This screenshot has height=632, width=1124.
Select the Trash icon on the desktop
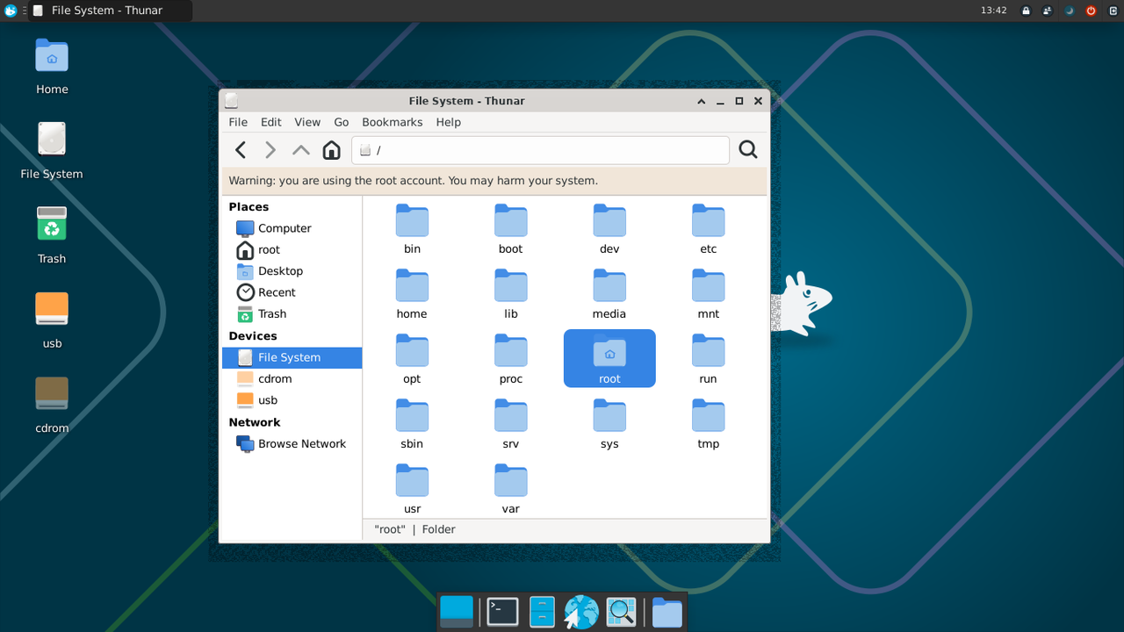(52, 225)
